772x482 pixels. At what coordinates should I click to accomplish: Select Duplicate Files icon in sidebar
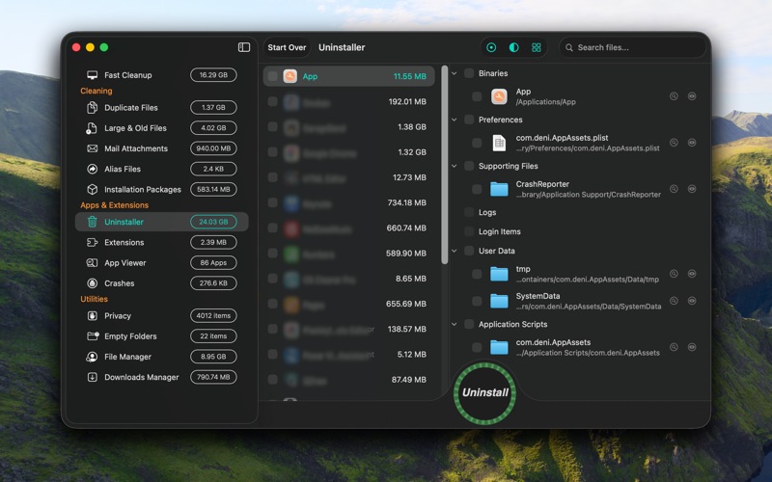(92, 107)
